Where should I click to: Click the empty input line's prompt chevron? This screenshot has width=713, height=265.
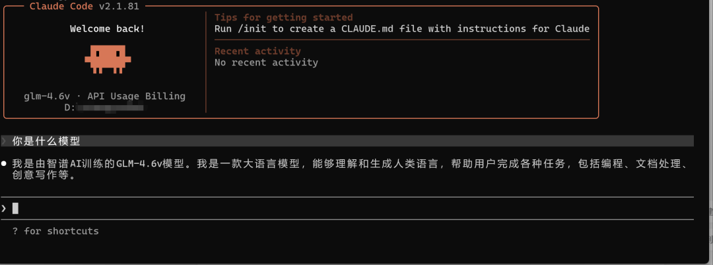[x=5, y=208]
